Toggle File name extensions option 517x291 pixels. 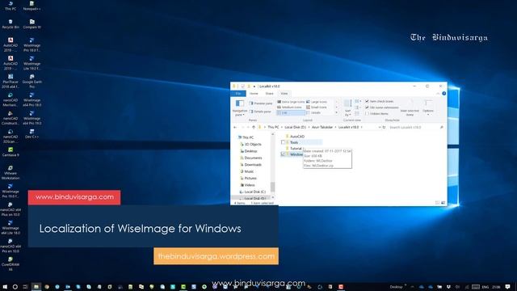(x=382, y=108)
